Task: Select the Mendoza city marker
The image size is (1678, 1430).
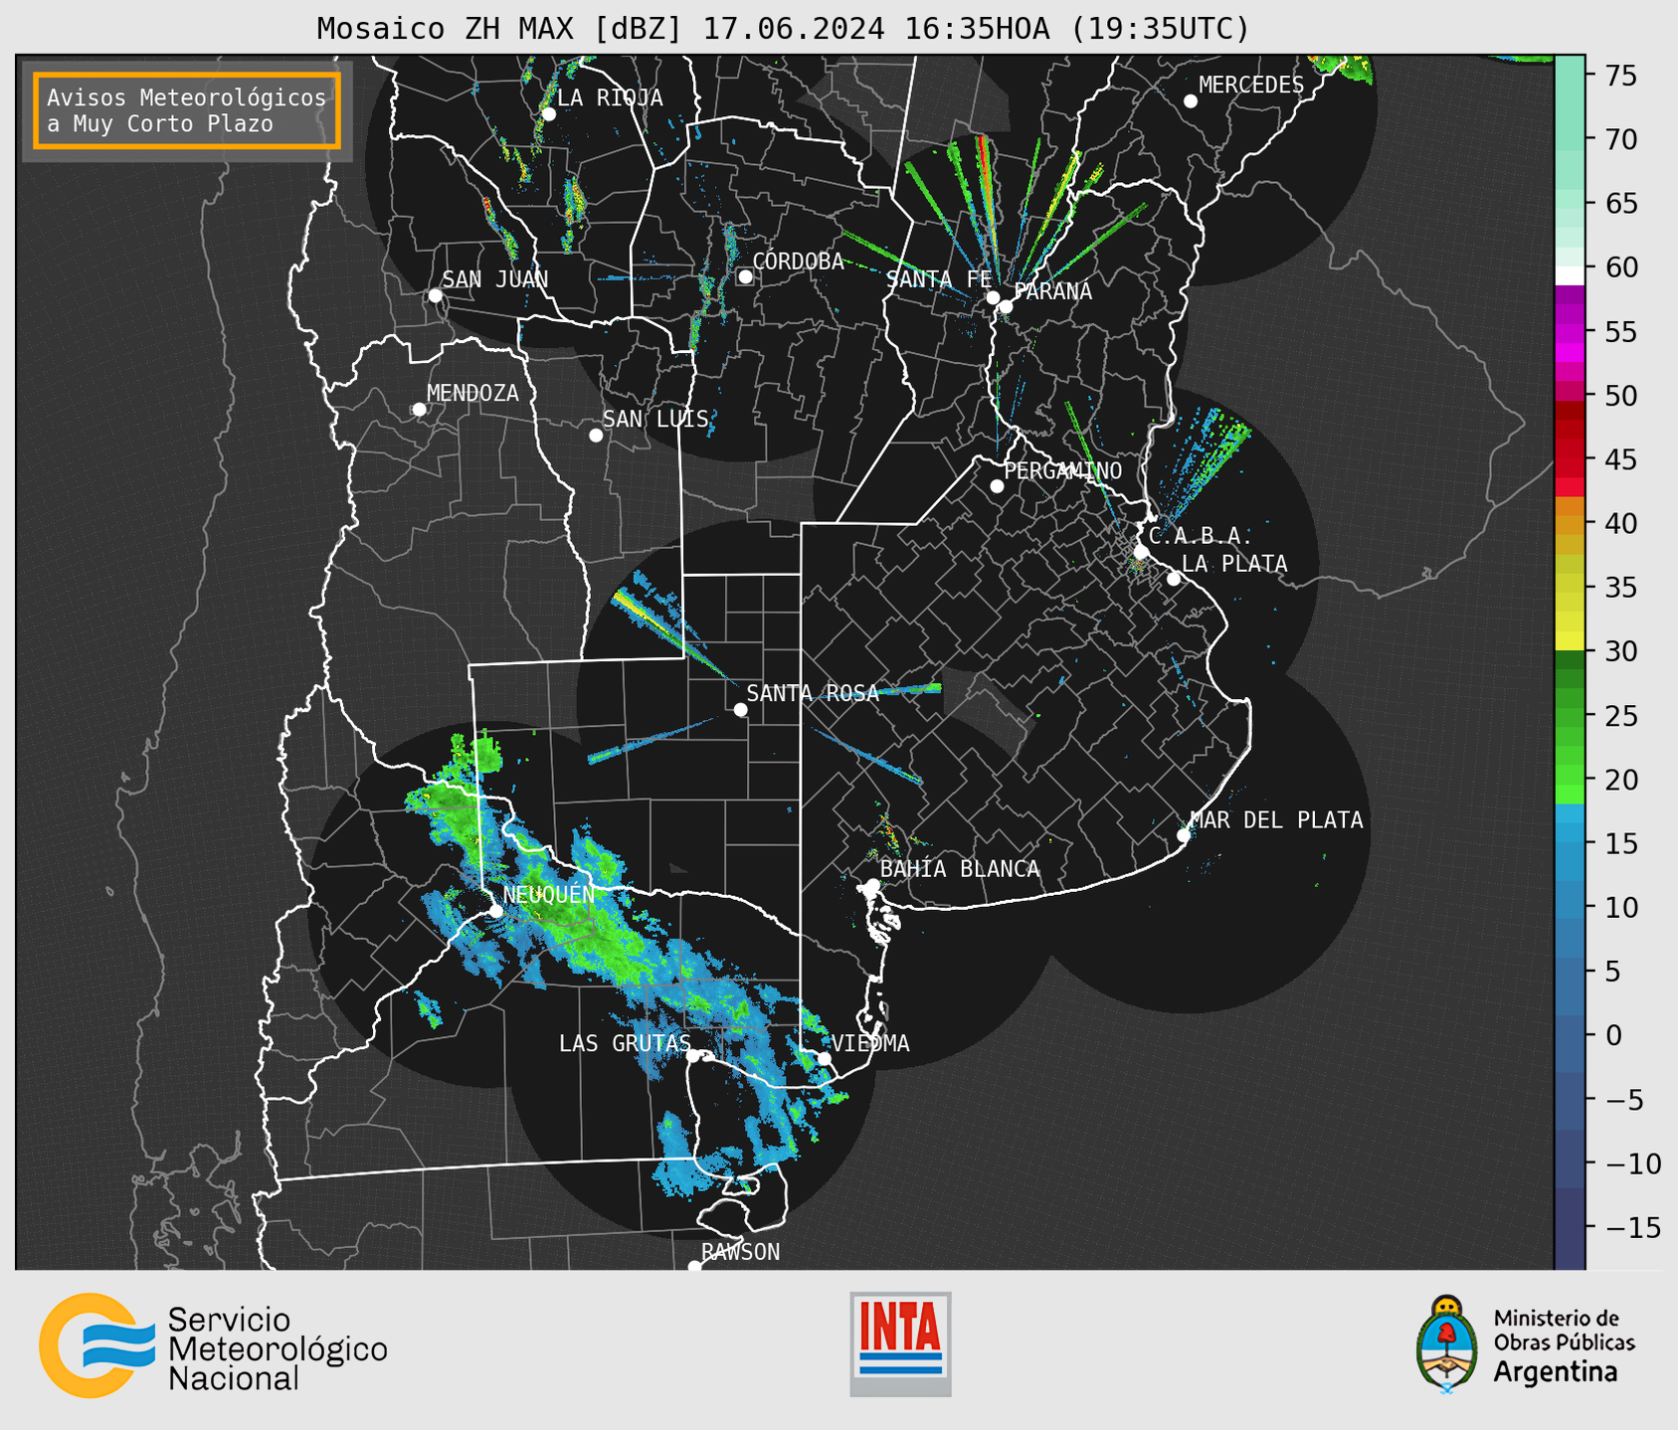Action: coord(419,410)
